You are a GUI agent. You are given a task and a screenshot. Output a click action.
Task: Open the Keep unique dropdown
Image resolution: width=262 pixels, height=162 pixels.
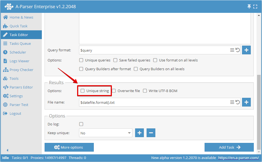coord(106,132)
